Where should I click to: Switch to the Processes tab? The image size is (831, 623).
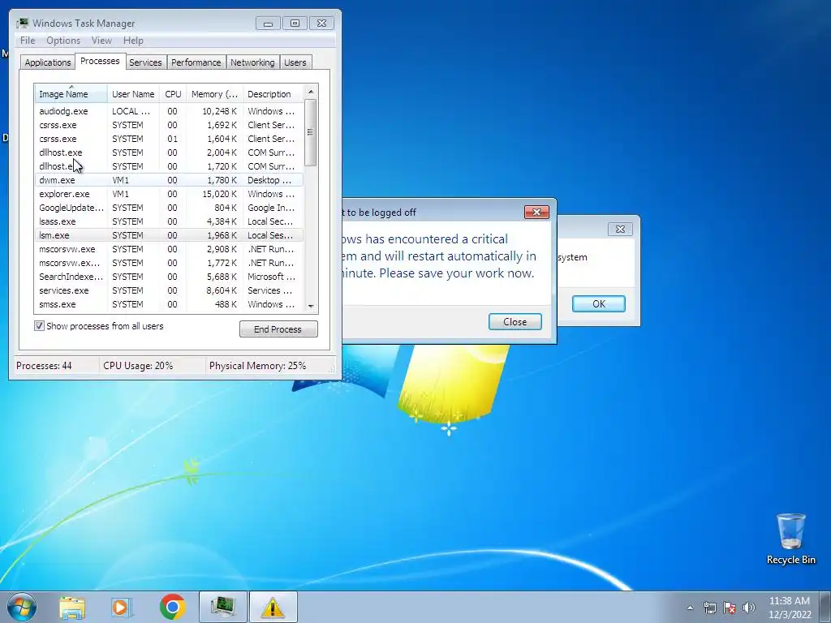(100, 61)
